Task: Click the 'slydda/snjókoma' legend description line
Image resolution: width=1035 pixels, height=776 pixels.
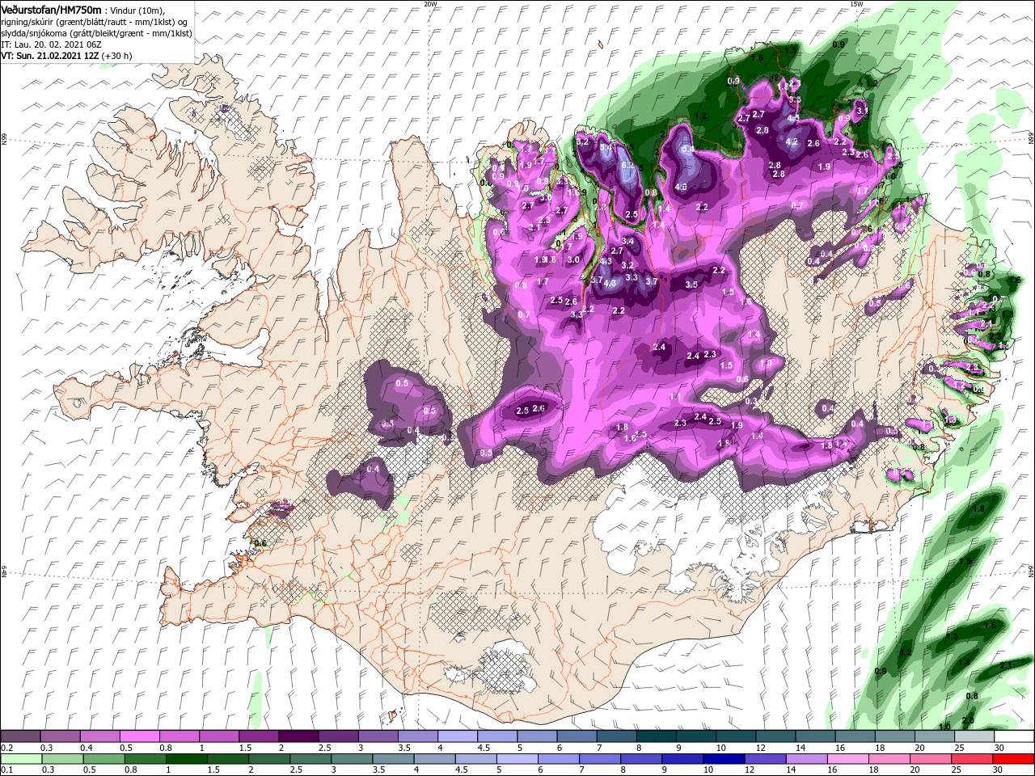Action: point(96,33)
